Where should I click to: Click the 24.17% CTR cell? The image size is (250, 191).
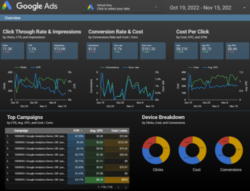76,180
